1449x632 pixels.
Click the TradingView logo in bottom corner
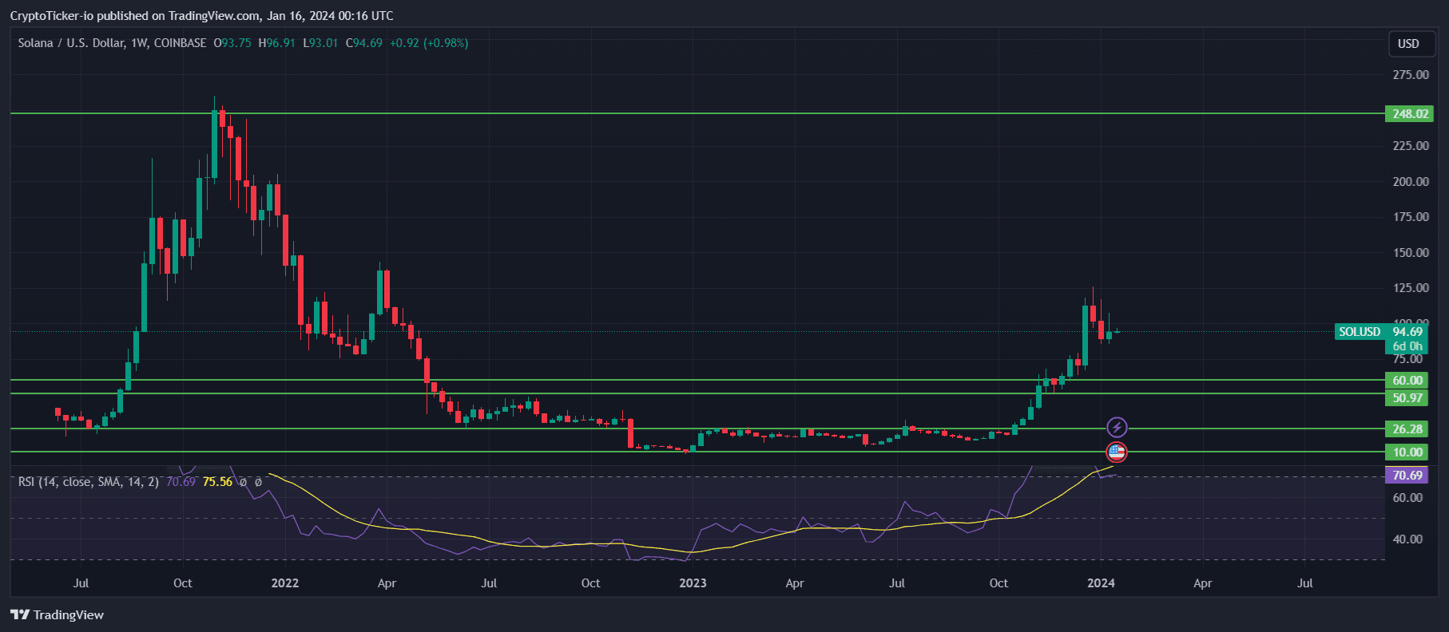57,614
